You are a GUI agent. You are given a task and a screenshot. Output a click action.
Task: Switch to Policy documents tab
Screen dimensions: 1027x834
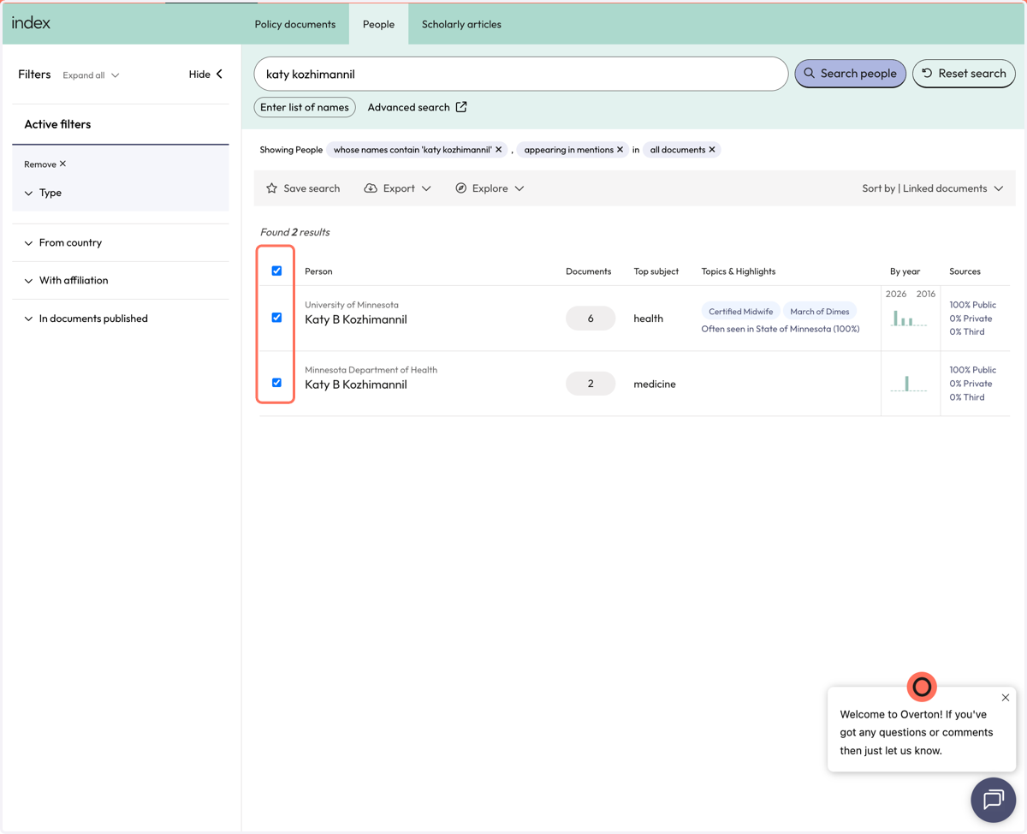click(295, 24)
